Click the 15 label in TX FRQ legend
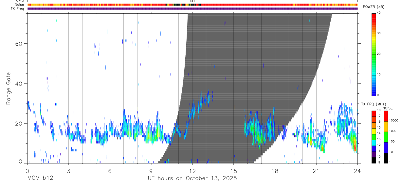The width and height of the screenshot is (402, 185). (x=379, y=128)
